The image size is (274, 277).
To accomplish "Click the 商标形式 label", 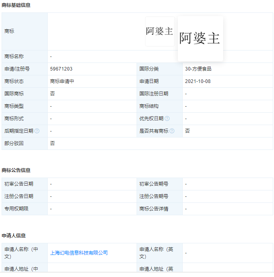I will (14, 119).
